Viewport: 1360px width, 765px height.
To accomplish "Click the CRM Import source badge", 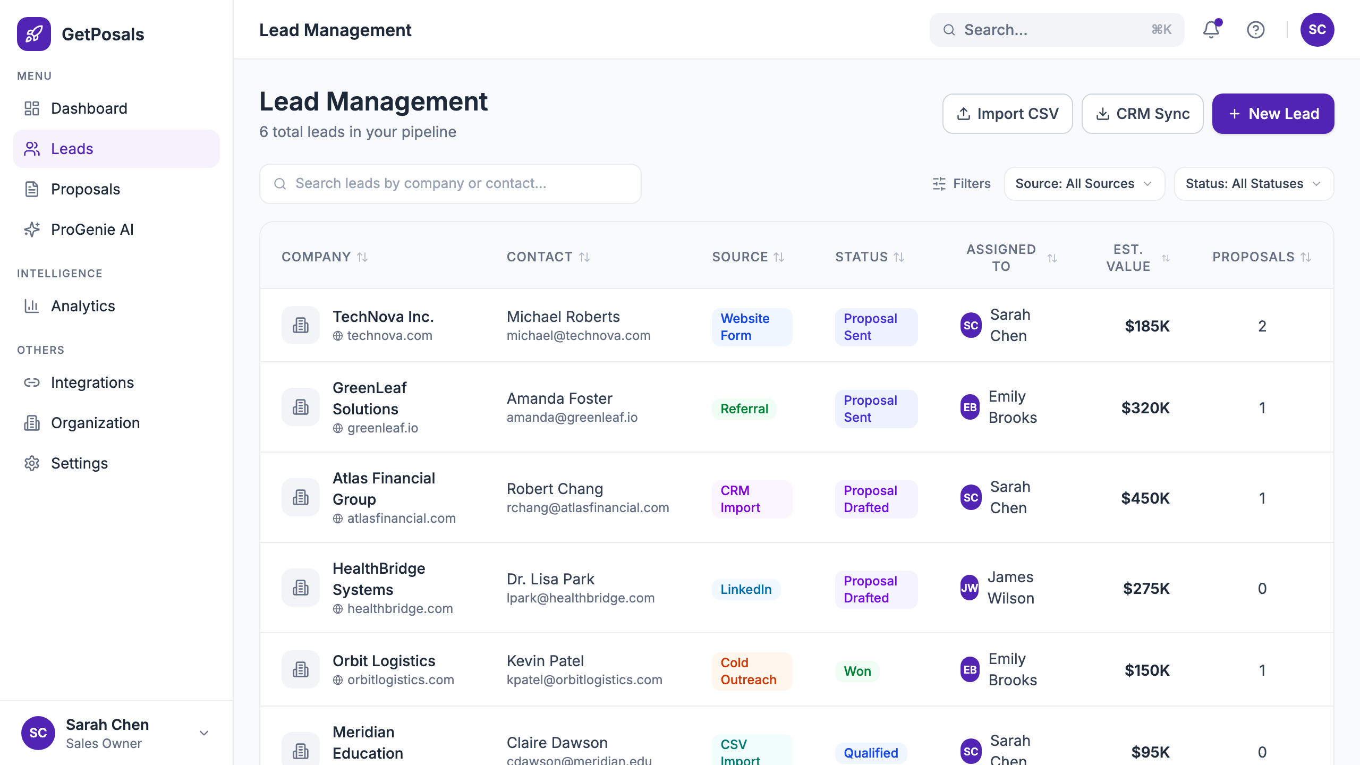I will 752,499.
